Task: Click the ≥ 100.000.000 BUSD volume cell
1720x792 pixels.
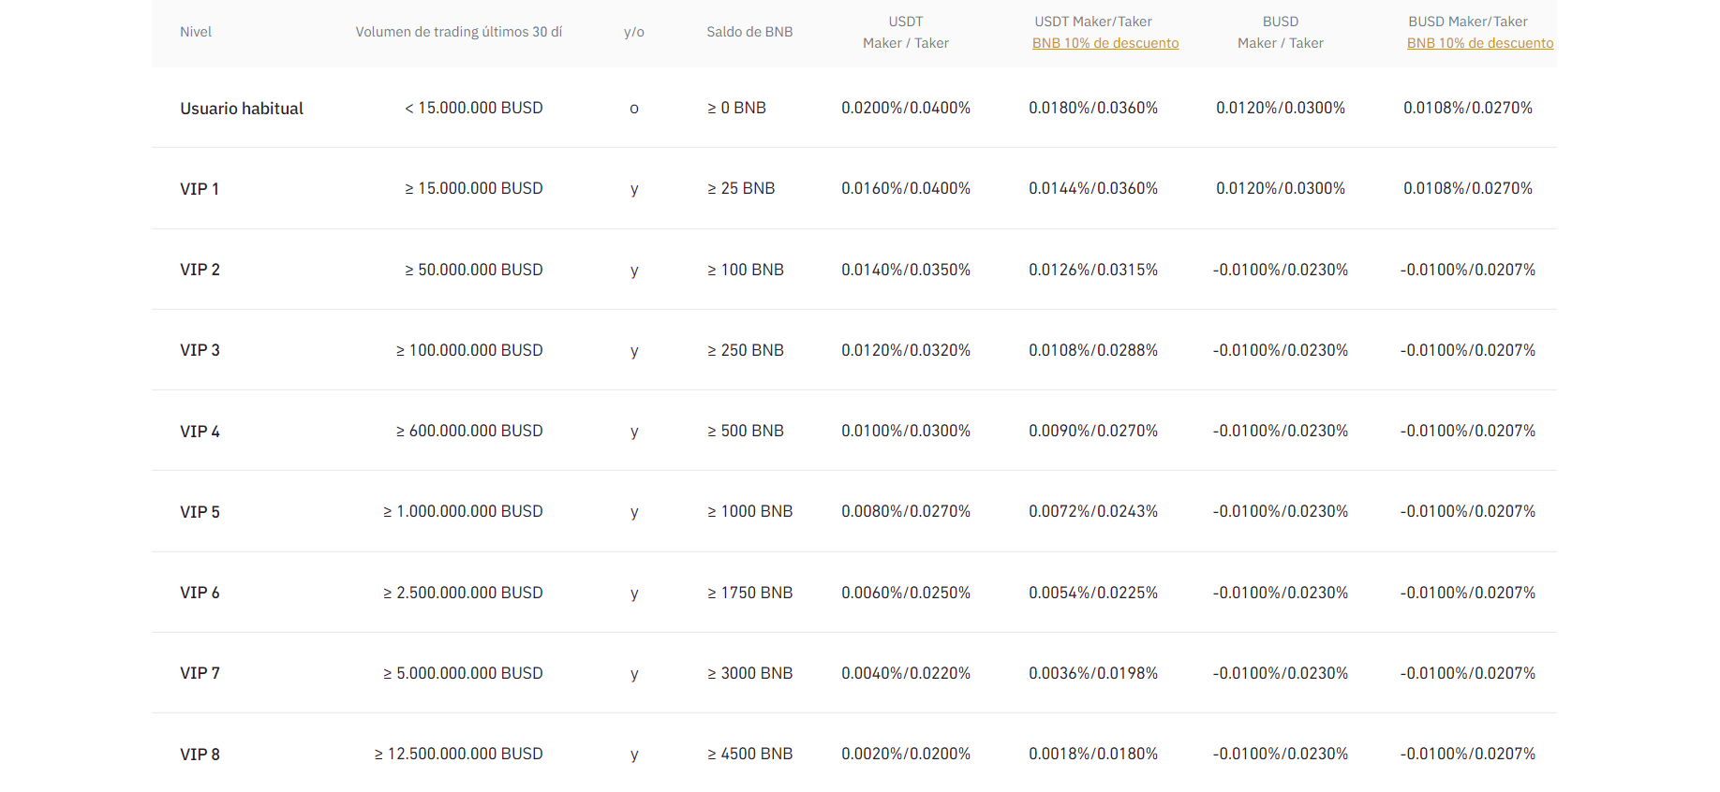Action: tap(469, 350)
